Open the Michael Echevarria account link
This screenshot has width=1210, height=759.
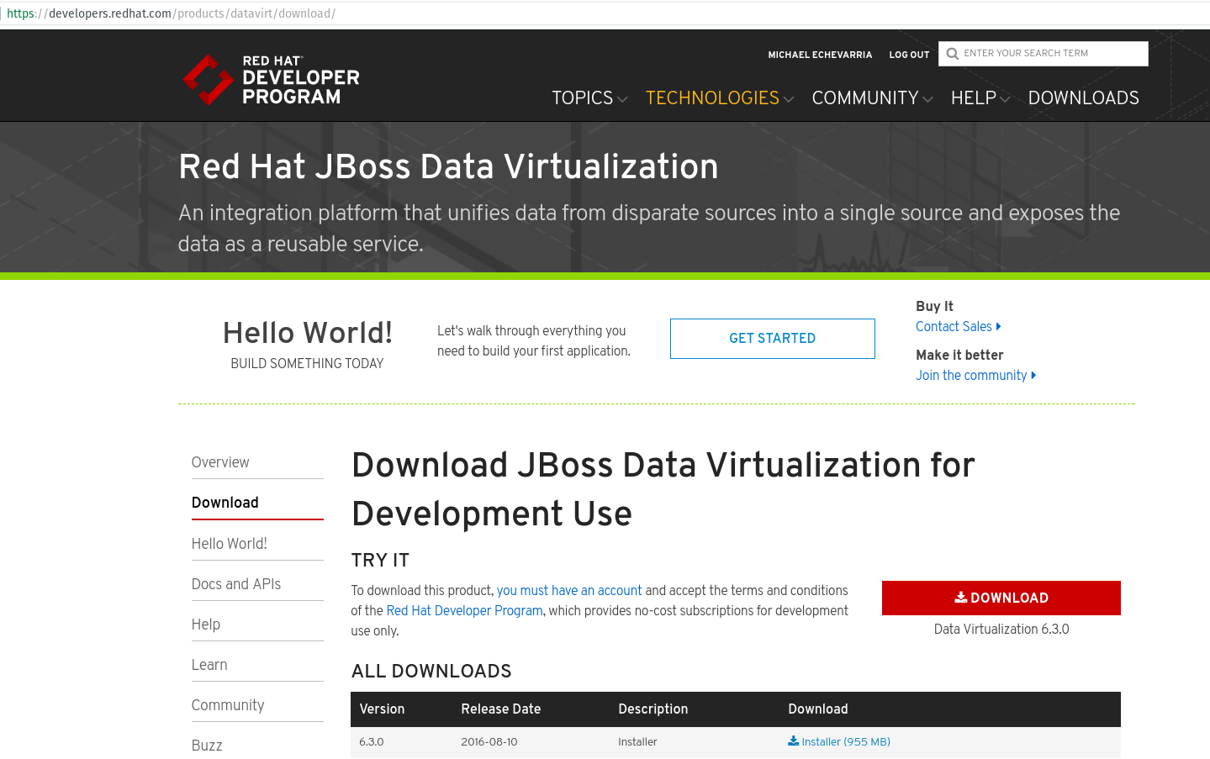click(820, 55)
